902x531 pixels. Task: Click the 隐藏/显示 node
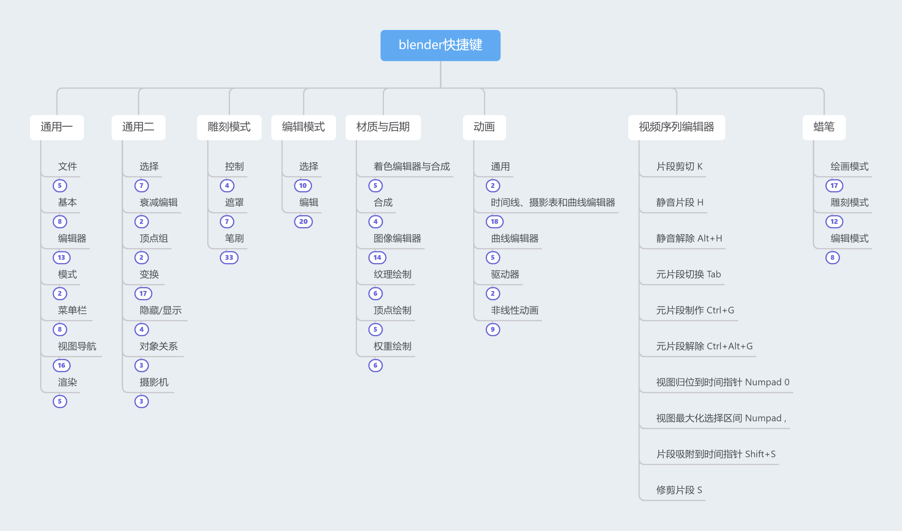point(160,310)
